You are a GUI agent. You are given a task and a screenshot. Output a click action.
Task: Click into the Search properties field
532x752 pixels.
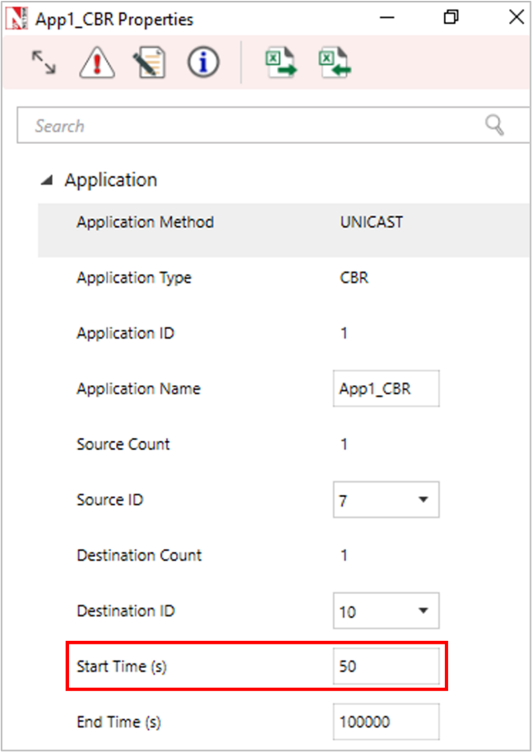(x=247, y=126)
